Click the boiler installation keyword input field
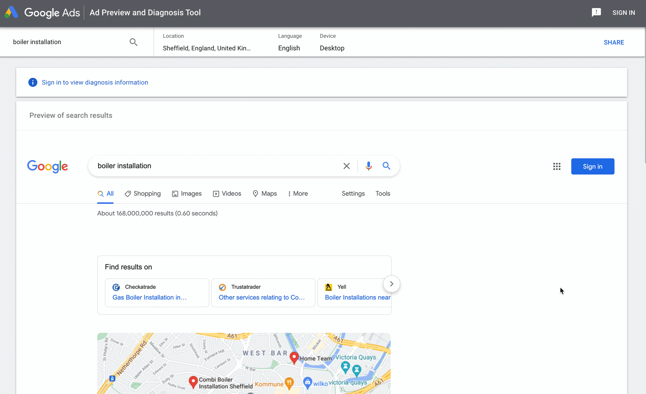Viewport: 646px width, 394px height. point(68,42)
